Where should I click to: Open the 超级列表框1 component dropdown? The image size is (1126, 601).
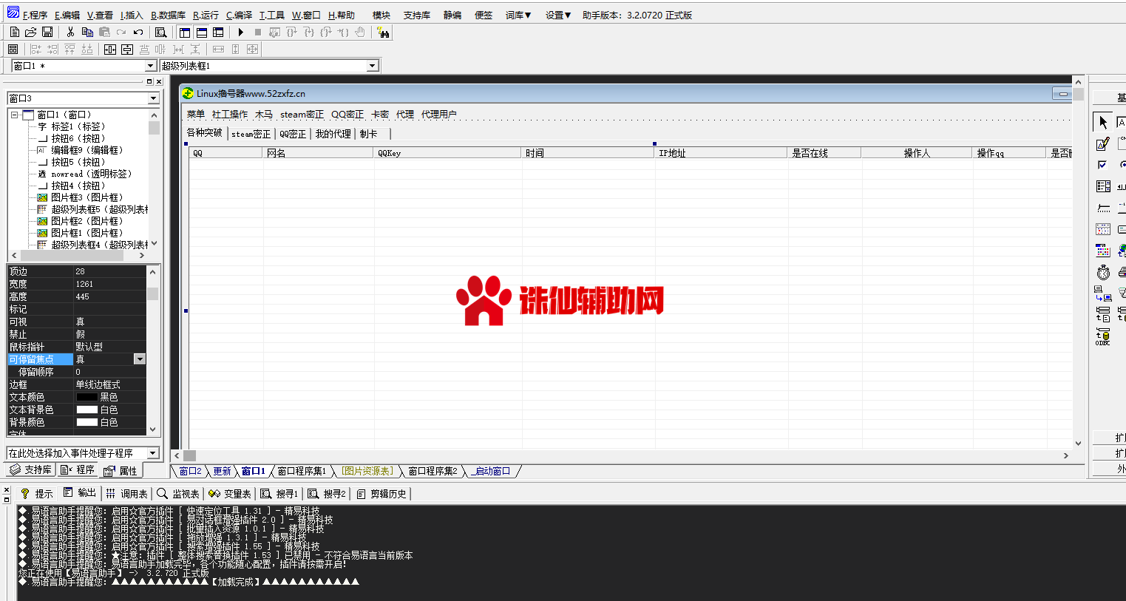point(373,66)
